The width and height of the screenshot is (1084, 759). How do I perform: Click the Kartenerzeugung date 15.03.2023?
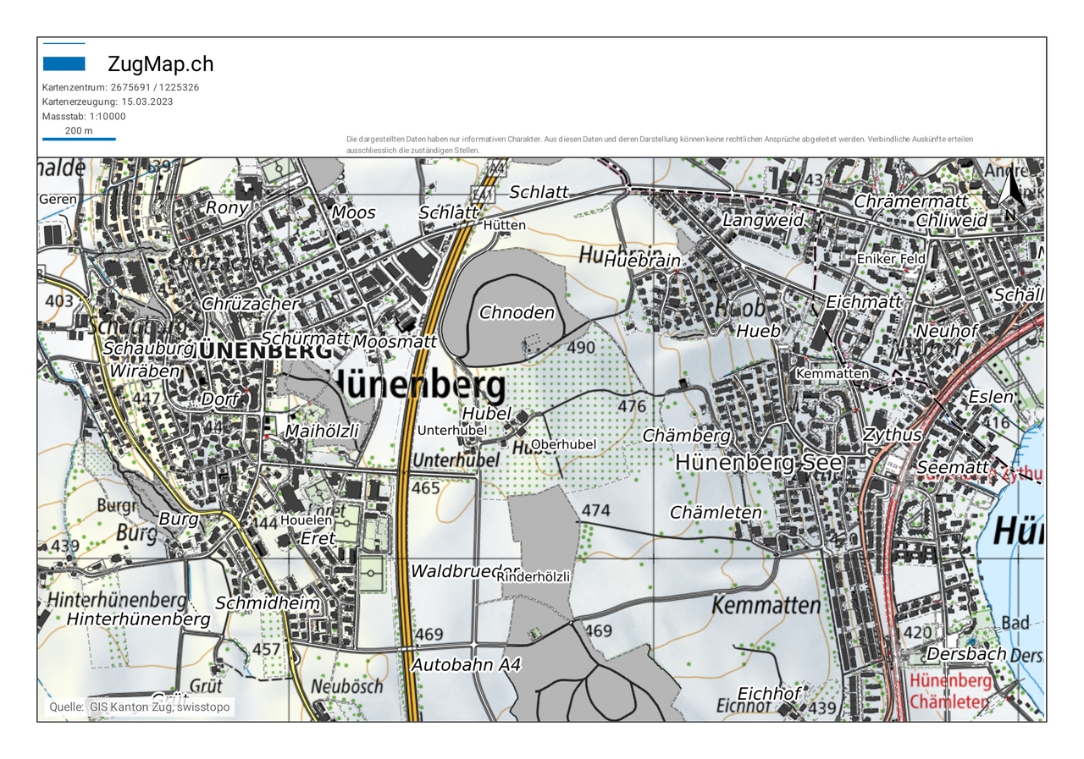pos(108,102)
